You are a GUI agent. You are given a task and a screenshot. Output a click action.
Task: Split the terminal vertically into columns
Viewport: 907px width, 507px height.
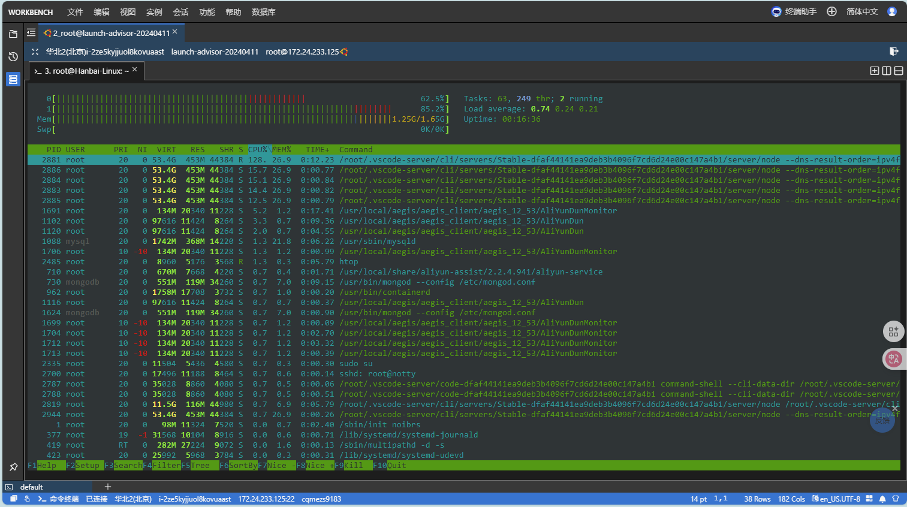tap(887, 71)
